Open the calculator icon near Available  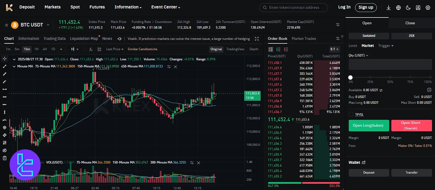point(429,90)
